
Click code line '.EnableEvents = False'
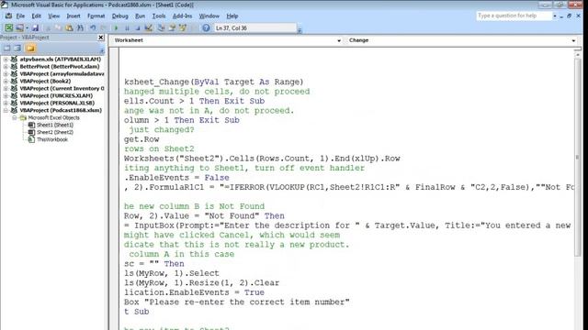[x=176, y=178]
